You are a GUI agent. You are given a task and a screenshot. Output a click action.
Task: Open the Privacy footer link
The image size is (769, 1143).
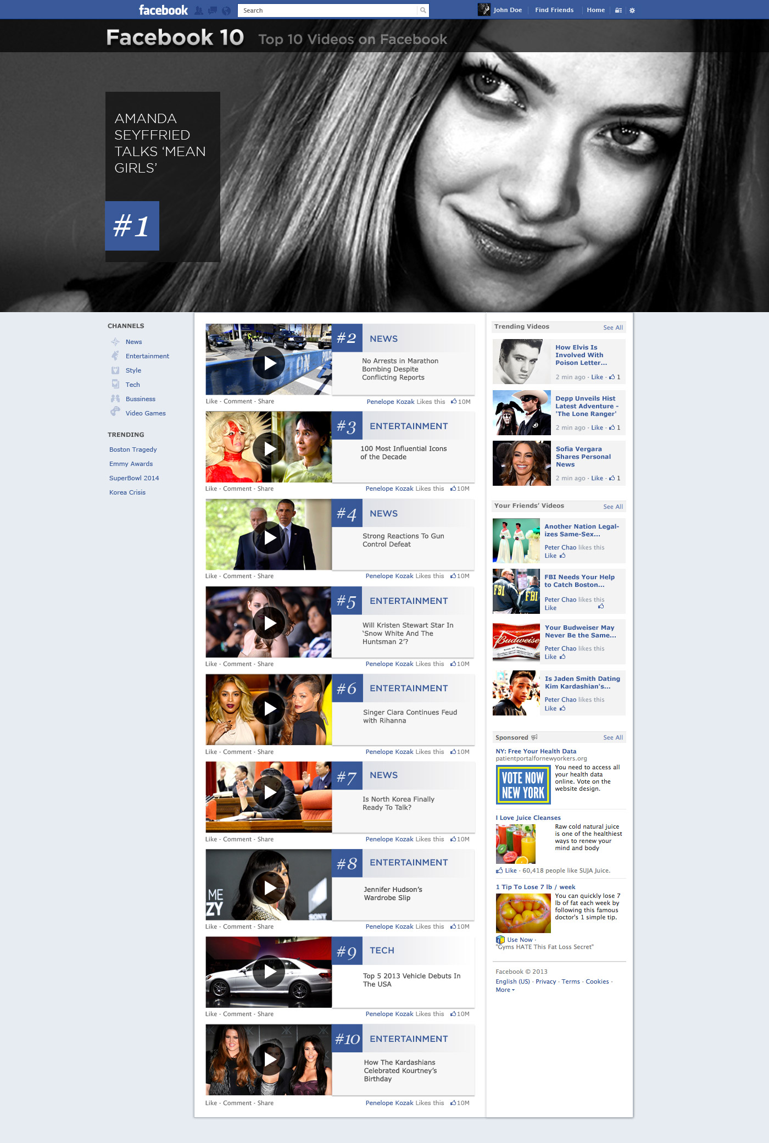(x=545, y=981)
